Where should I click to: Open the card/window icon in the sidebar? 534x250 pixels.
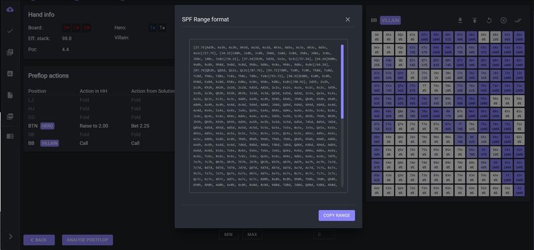click(10, 116)
